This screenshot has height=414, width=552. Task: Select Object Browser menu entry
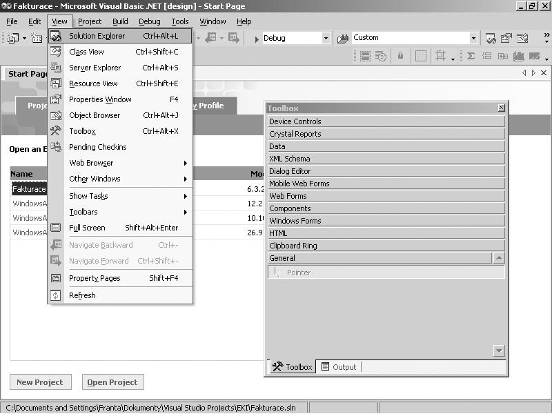pyautogui.click(x=120, y=115)
